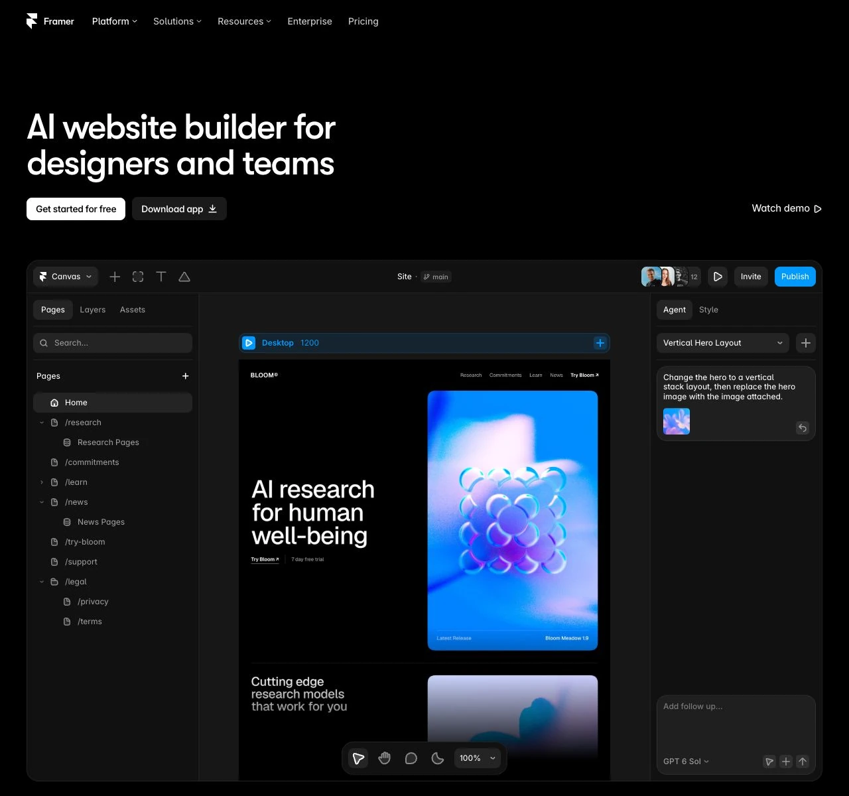Click the undo arrow in the prompt card
The height and width of the screenshot is (796, 849).
803,428
